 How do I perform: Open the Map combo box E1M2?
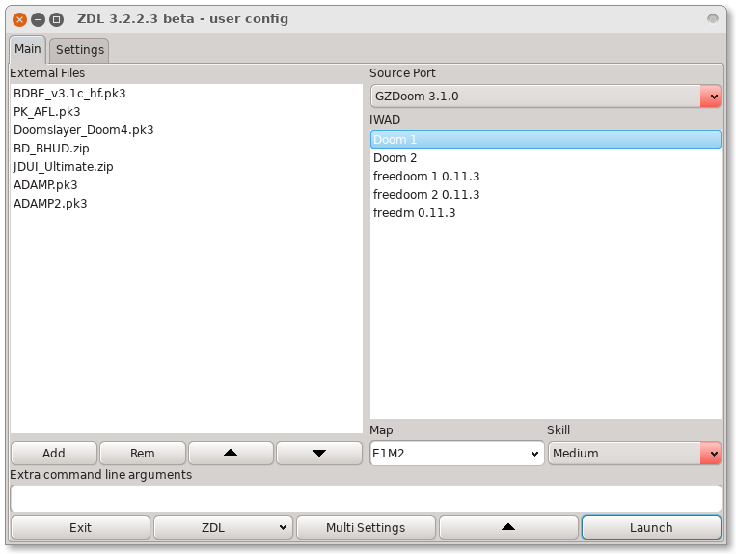[x=456, y=453]
